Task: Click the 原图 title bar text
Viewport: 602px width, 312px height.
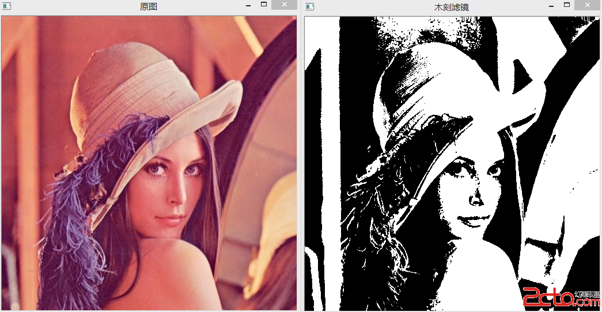Action: point(148,6)
